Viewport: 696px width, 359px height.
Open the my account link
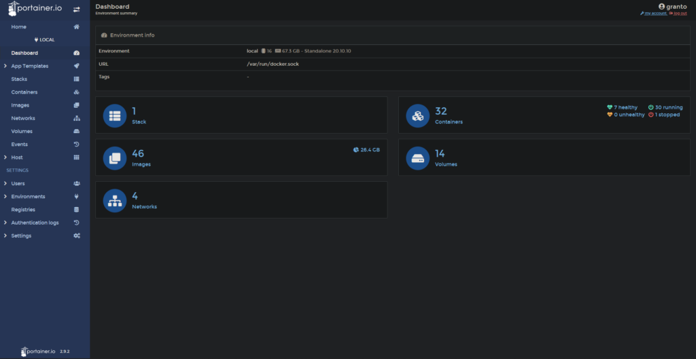point(655,14)
